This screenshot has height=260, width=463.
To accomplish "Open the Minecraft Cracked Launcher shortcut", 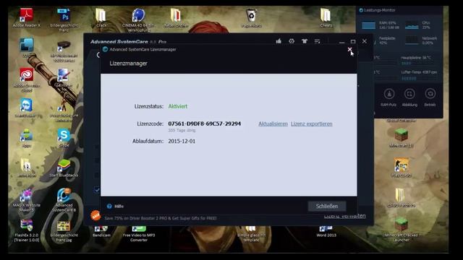I will tap(402, 229).
